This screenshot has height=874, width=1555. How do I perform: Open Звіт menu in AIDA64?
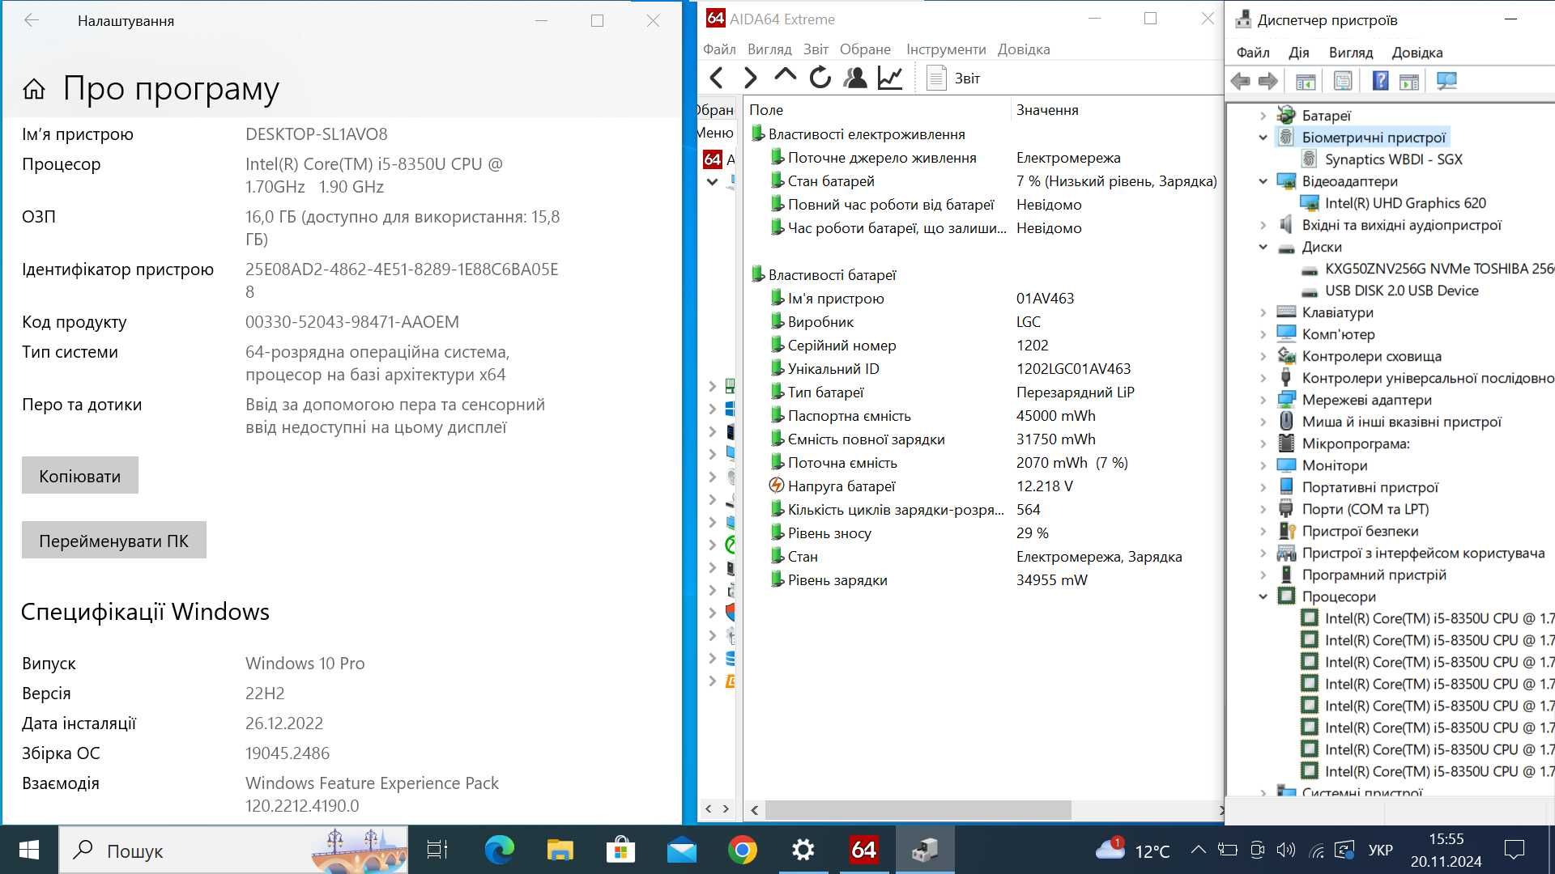tap(816, 49)
